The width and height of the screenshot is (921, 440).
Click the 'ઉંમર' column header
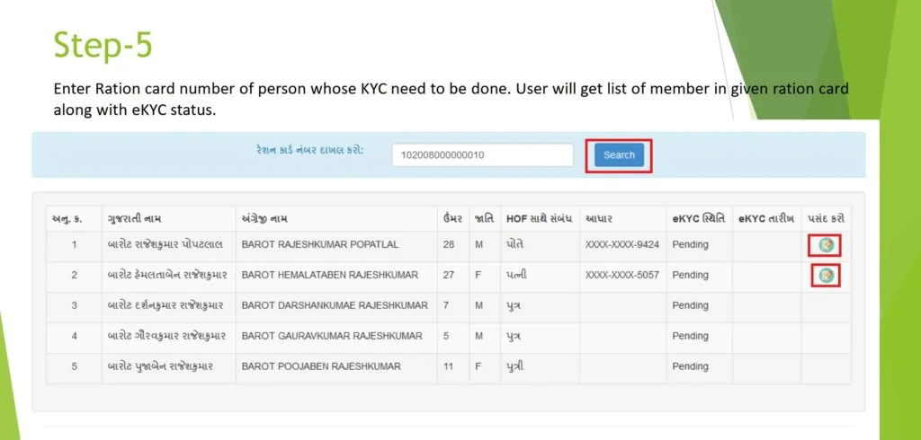(453, 219)
